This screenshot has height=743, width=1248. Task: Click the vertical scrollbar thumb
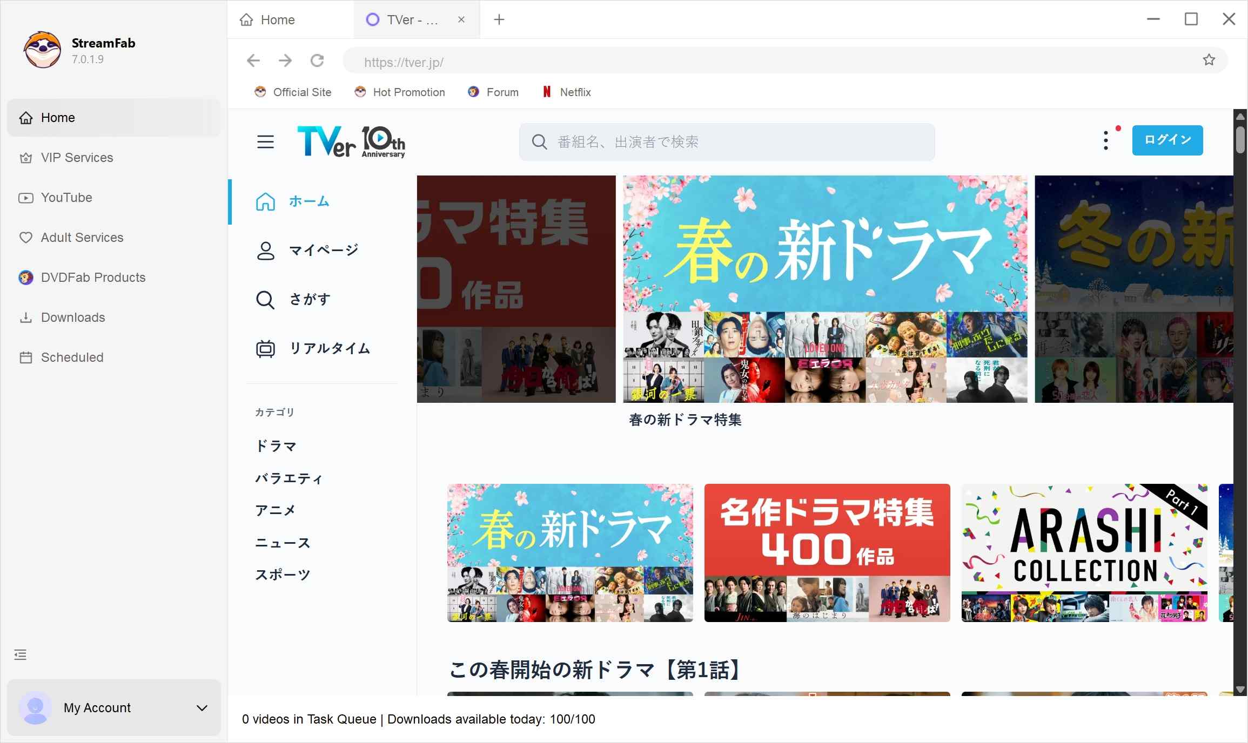(1240, 140)
